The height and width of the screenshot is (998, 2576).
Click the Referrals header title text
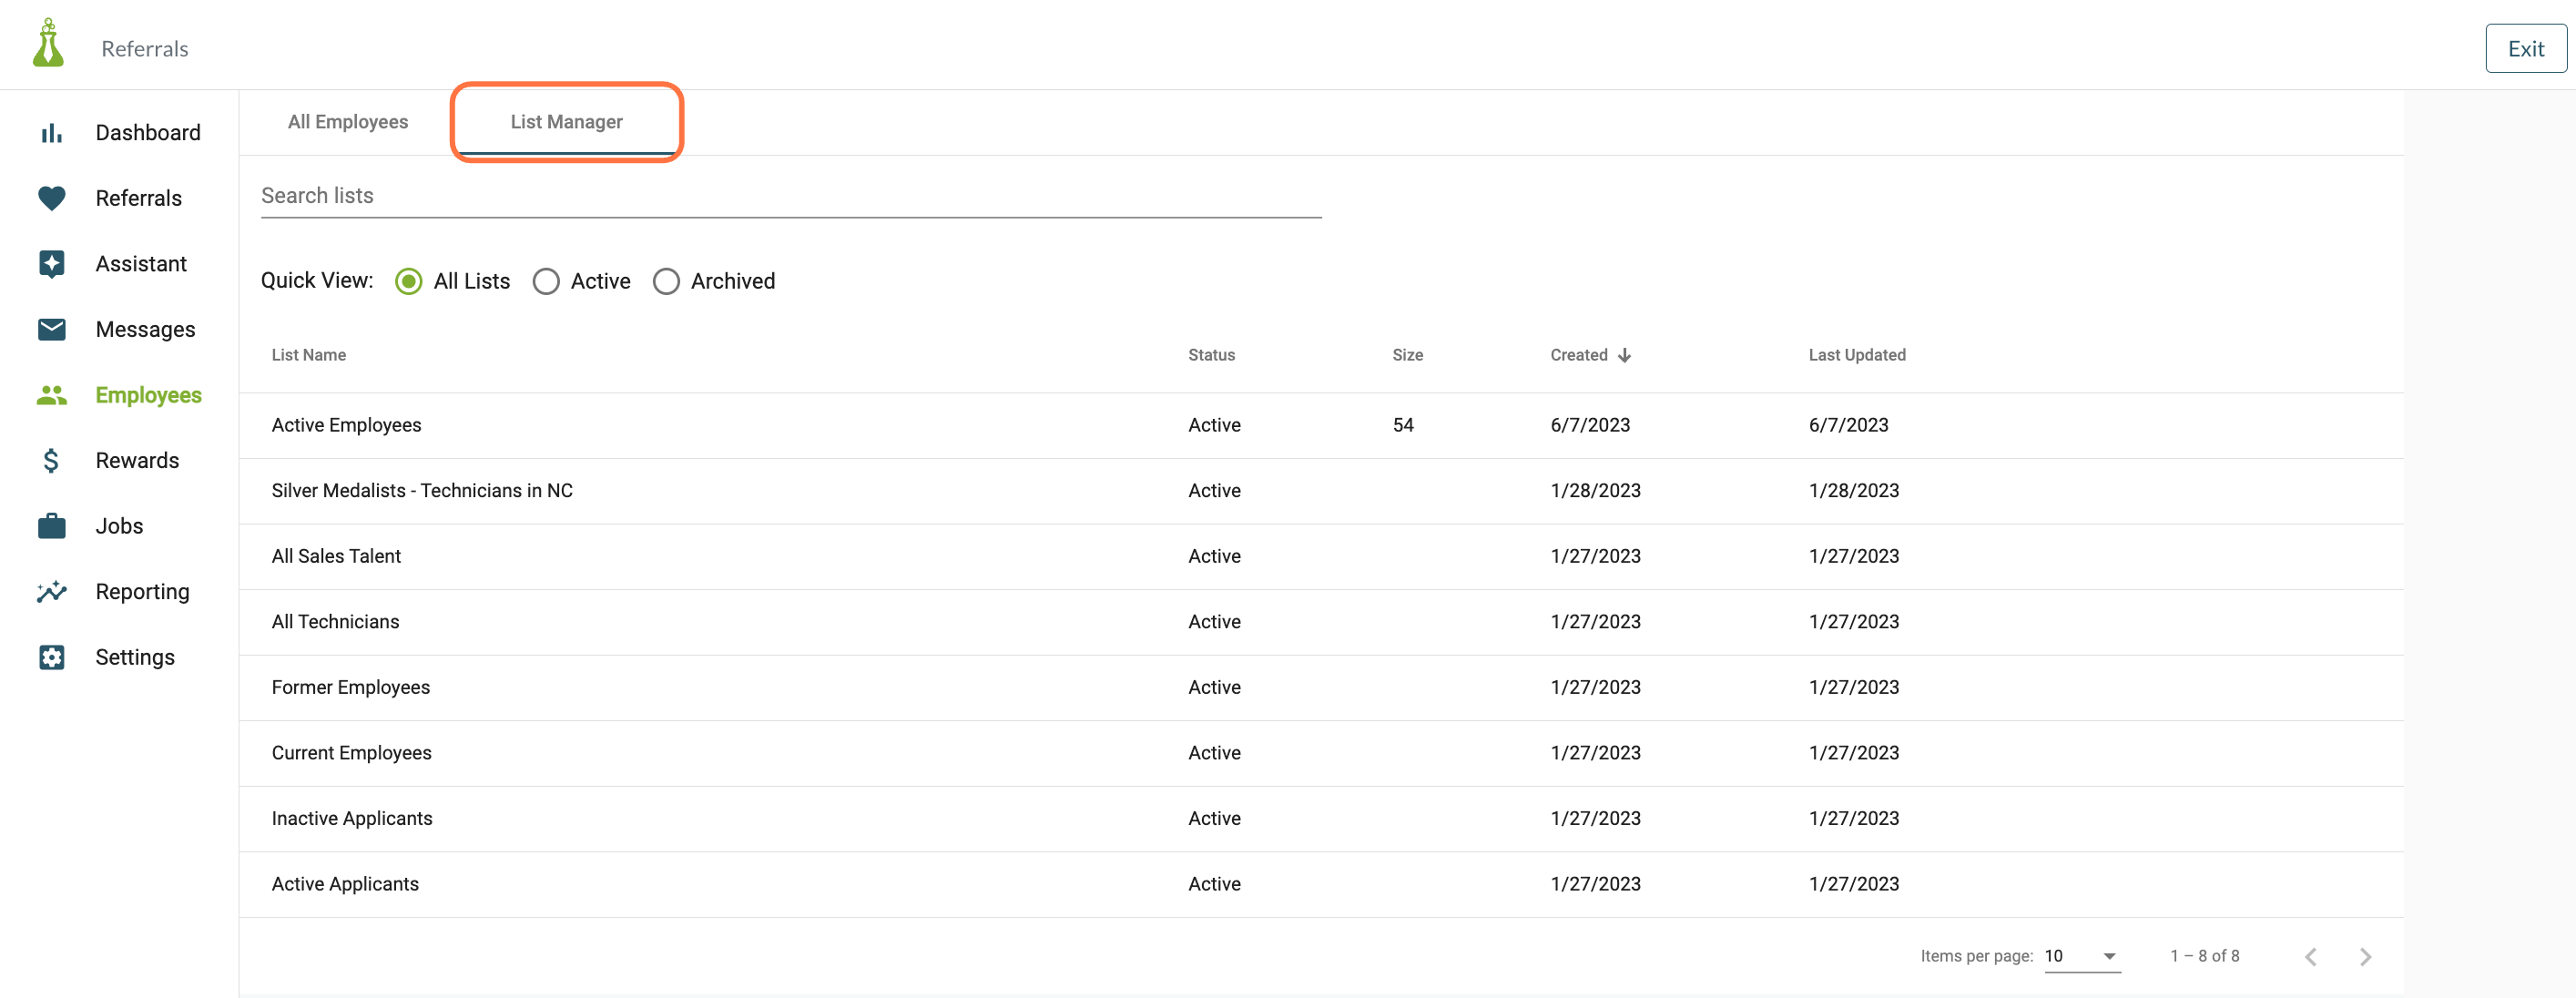[144, 49]
